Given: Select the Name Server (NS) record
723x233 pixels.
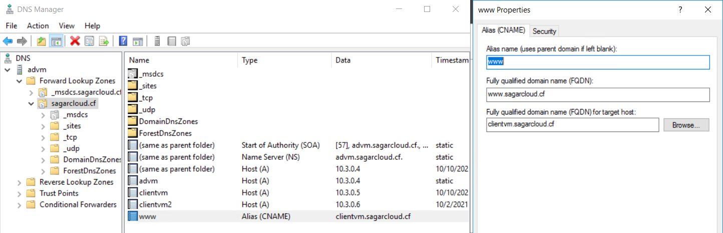Looking at the screenshot, I should 297,157.
